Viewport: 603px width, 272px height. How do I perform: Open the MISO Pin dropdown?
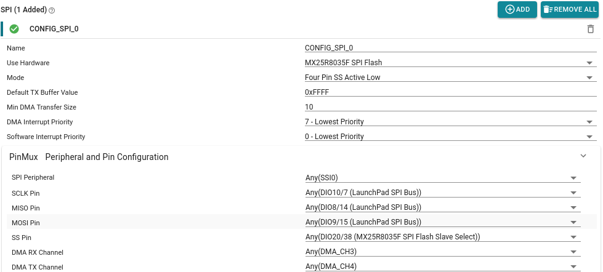pyautogui.click(x=442, y=207)
